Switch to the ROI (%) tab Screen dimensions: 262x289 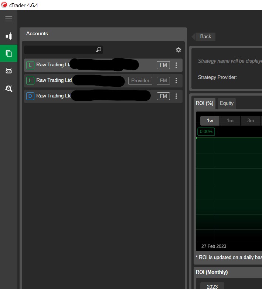click(x=204, y=103)
